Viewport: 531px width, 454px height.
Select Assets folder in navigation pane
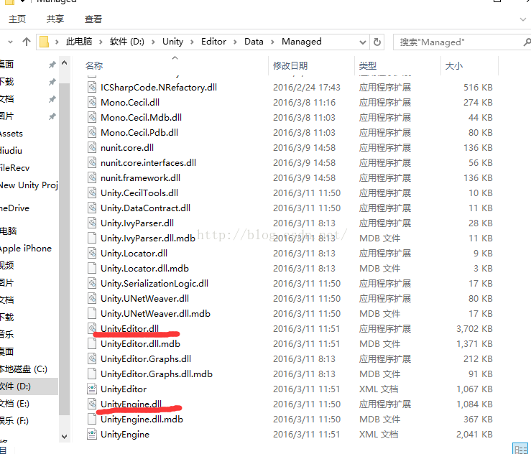[x=11, y=134]
